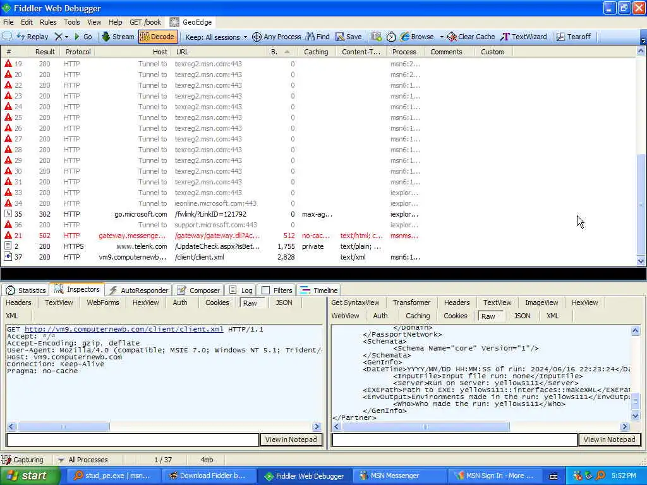Sort by the Body column header

(280, 52)
